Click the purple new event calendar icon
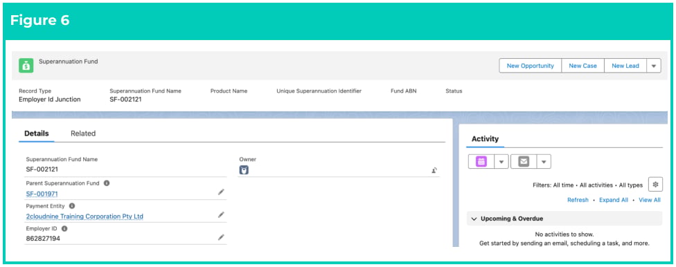676x267 pixels. (x=481, y=161)
